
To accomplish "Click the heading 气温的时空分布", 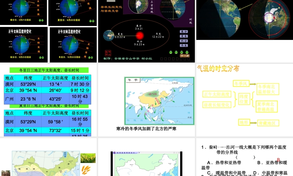I will pyautogui.click(x=218, y=69).
